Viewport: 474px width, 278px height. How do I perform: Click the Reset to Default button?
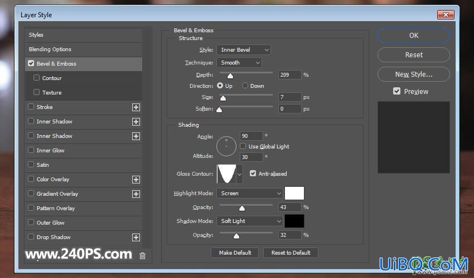[x=291, y=252]
